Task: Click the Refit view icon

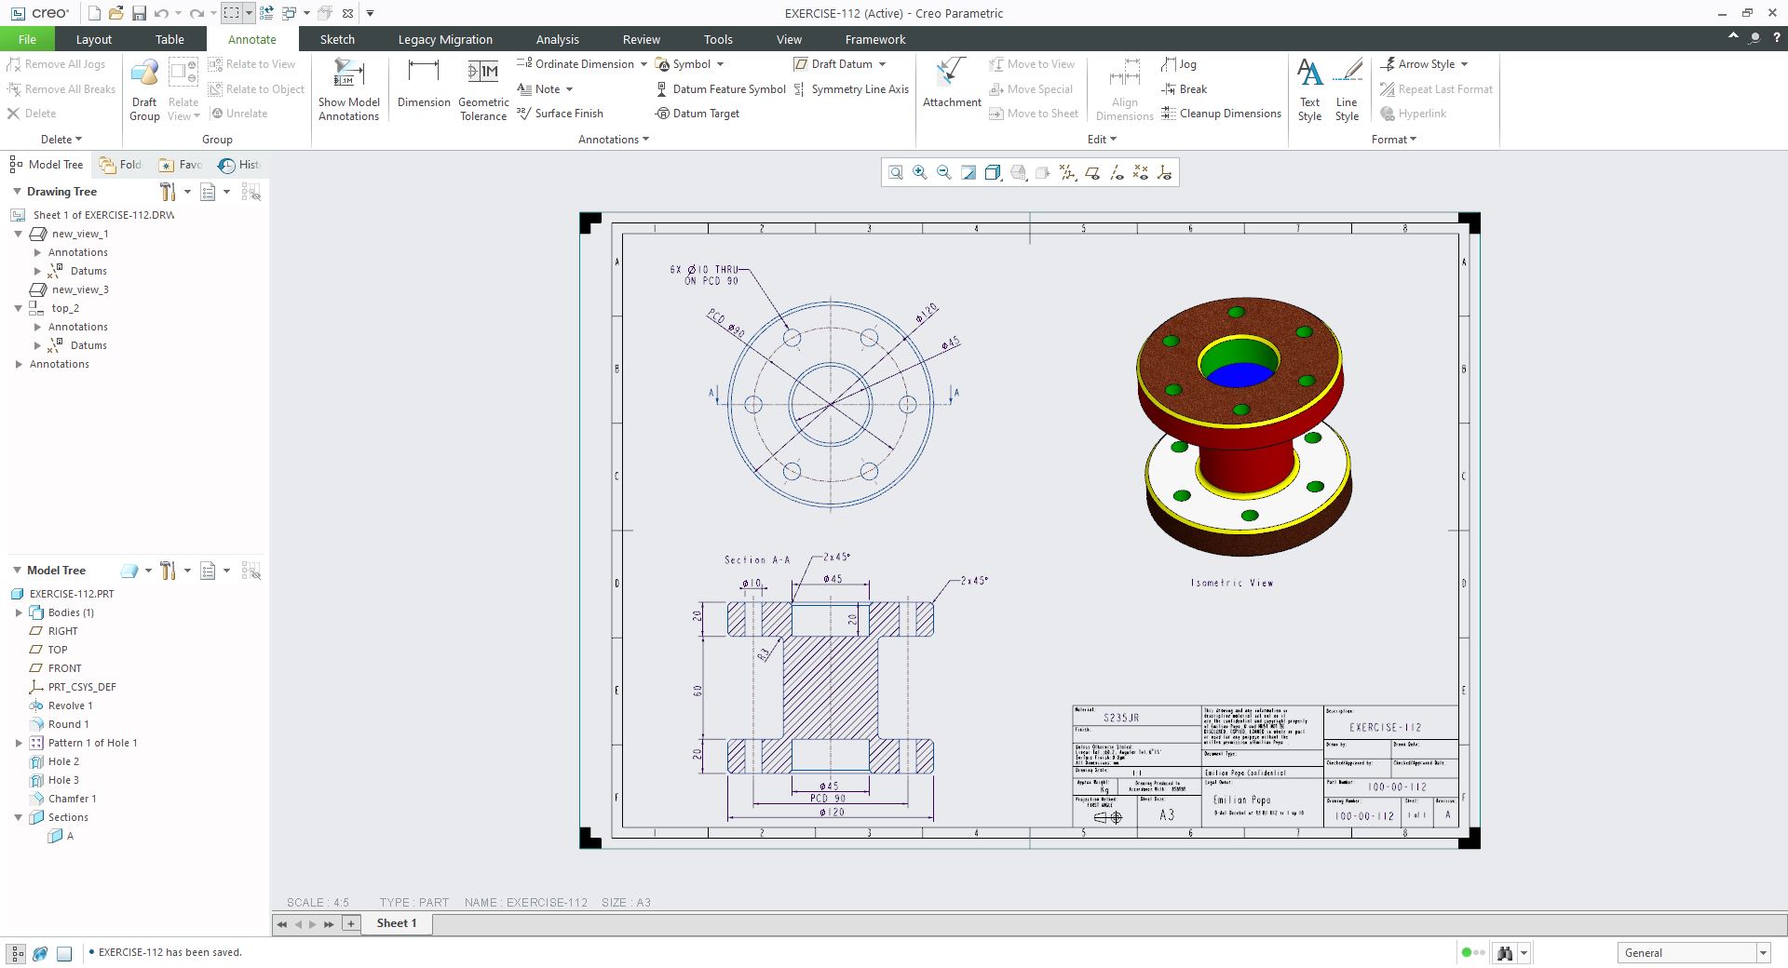Action: [895, 172]
